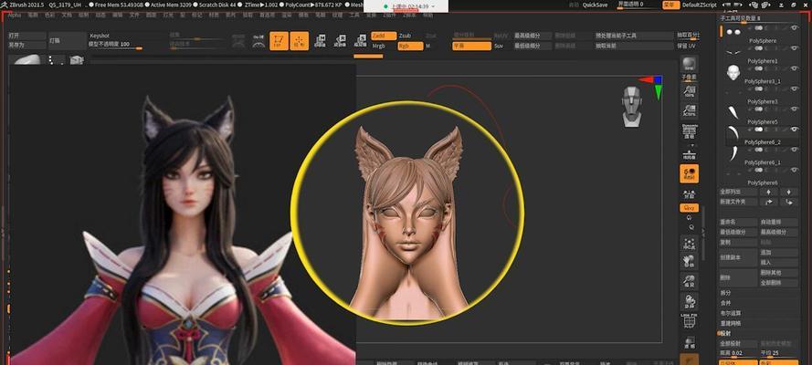The width and height of the screenshot is (812, 365).
Task: Expand the 布尔运算 section
Action: coord(730,313)
